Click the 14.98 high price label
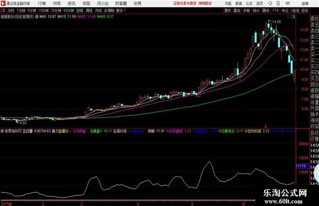This screenshot has width=319, height=206. coord(276,22)
